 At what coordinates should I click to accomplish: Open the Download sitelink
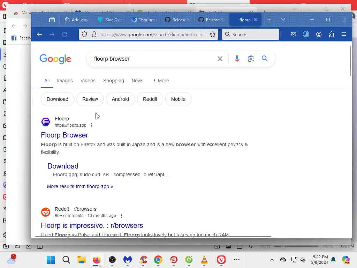(x=63, y=166)
